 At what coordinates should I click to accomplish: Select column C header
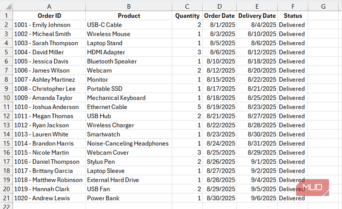(187, 6)
